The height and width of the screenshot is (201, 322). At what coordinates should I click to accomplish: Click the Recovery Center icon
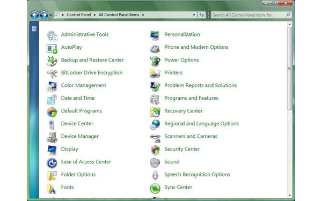tap(155, 112)
